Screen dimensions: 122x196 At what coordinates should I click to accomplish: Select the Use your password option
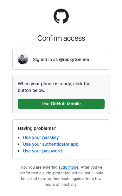[x=42, y=151]
